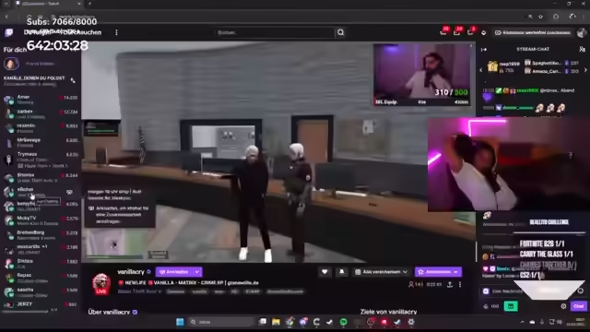Screen dimensions: 590x332
Task: Click the green reward button in chat footer
Action: (x=511, y=306)
